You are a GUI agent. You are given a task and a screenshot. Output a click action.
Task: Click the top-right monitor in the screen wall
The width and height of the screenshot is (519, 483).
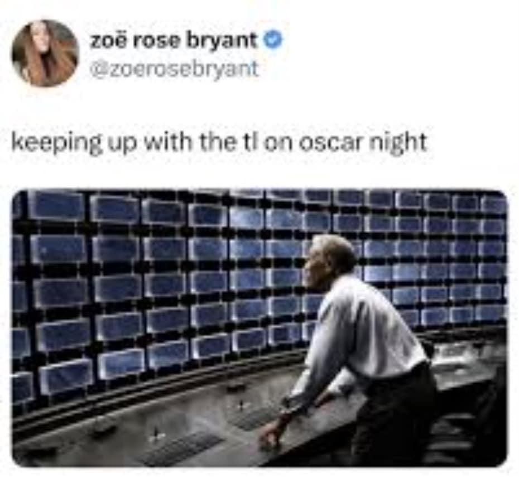pyautogui.click(x=493, y=204)
